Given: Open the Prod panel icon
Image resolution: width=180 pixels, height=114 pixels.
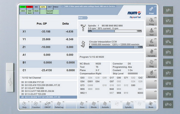Looking at the screenshot, I should click(151, 10).
